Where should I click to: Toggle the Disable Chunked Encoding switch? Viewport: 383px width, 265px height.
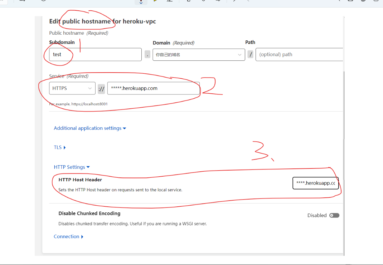tap(334, 215)
